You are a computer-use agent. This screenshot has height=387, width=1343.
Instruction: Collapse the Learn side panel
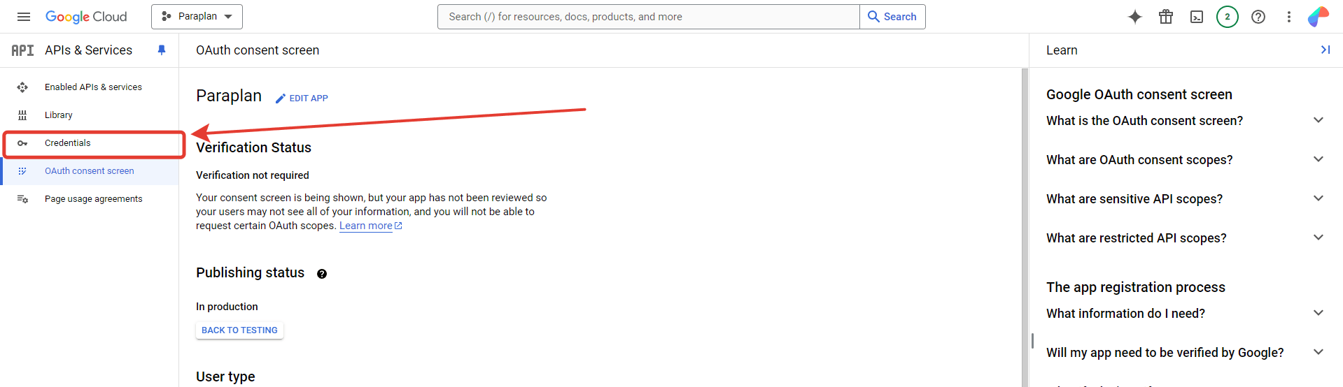[1325, 50]
